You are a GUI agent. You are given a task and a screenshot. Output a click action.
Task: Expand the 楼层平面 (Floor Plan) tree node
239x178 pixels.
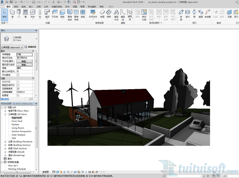pyautogui.click(x=5, y=111)
